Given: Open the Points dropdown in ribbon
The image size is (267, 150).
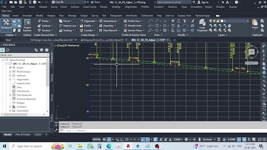Looking at the screenshot, I should click(44, 21).
